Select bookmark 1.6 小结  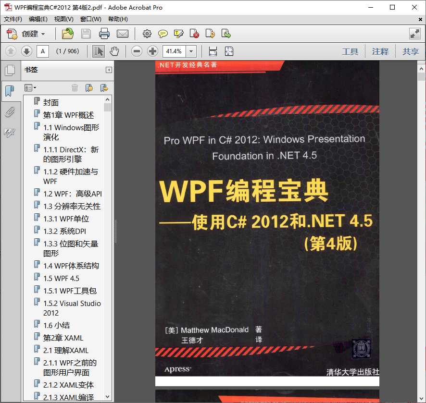57,325
